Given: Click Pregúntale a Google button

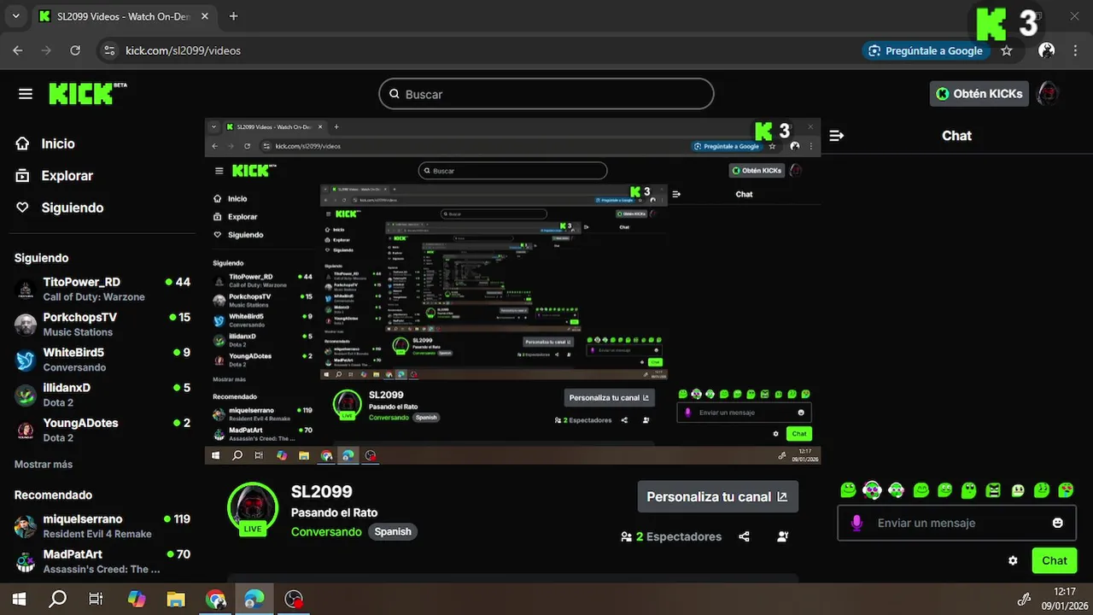Looking at the screenshot, I should coord(925,50).
